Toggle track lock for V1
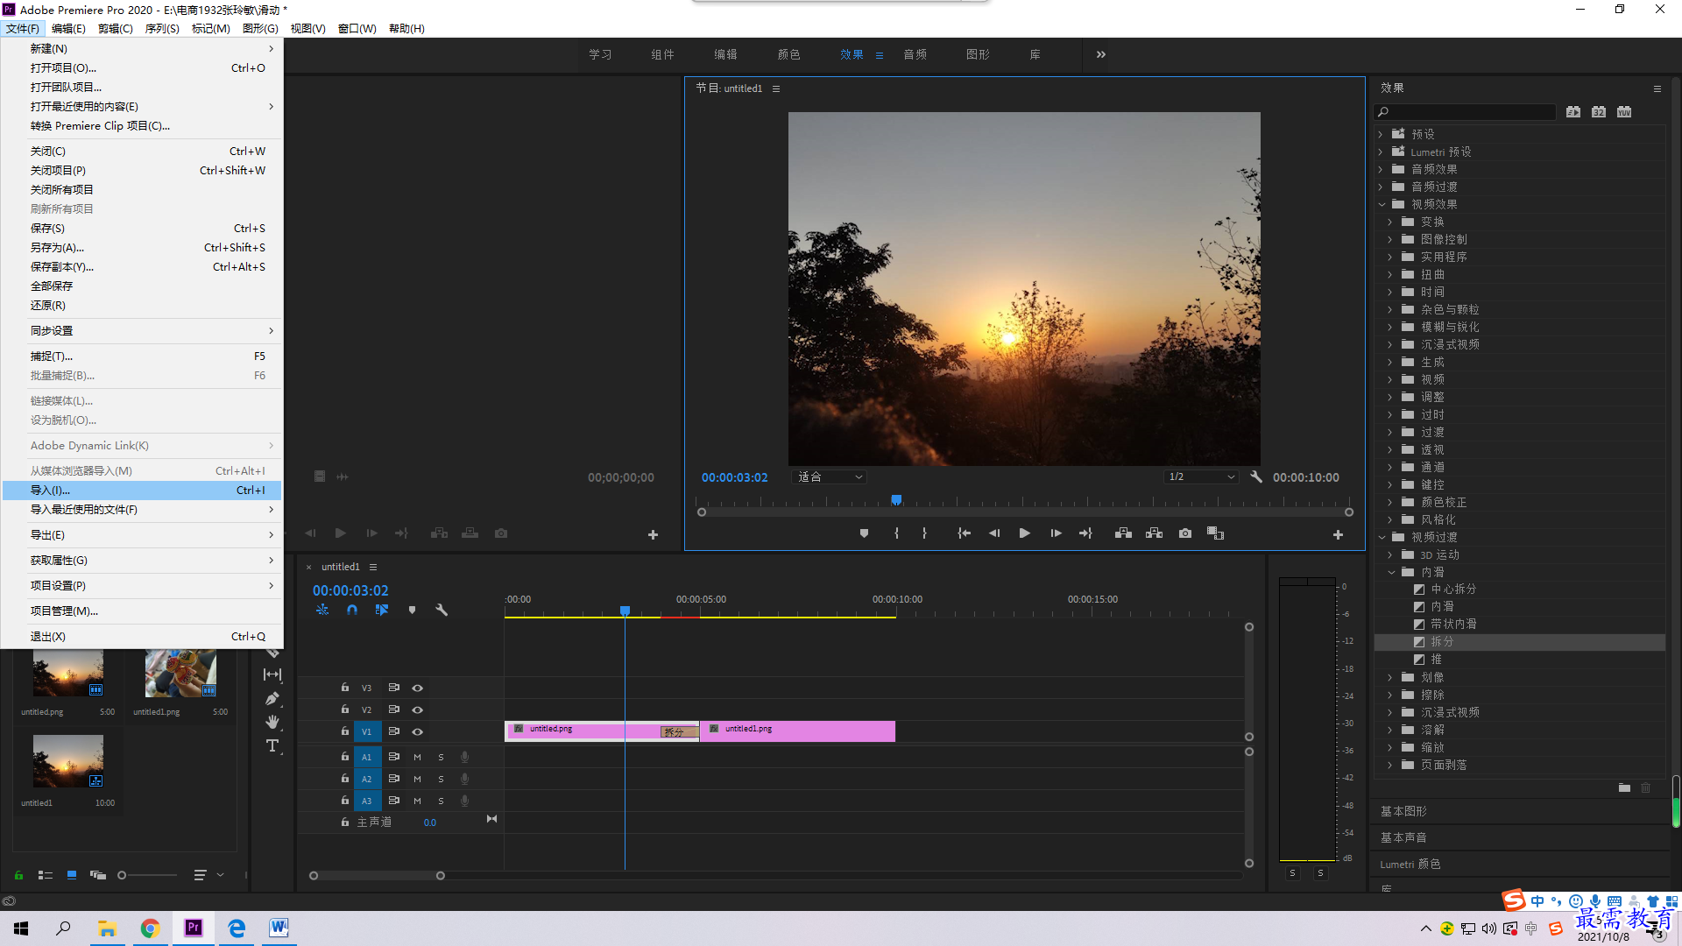The width and height of the screenshot is (1682, 946). [x=345, y=731]
